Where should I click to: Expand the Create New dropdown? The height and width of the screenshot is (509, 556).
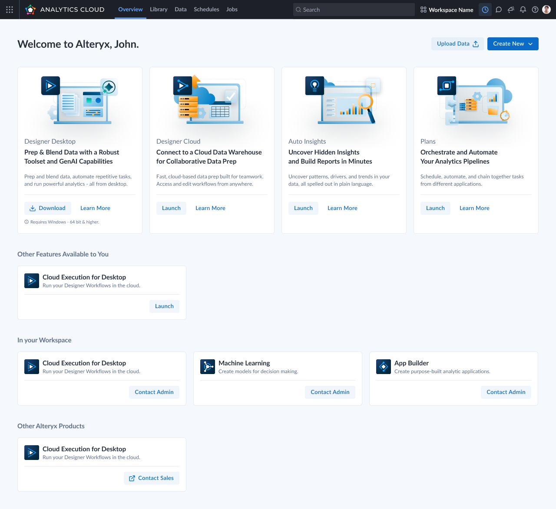513,44
